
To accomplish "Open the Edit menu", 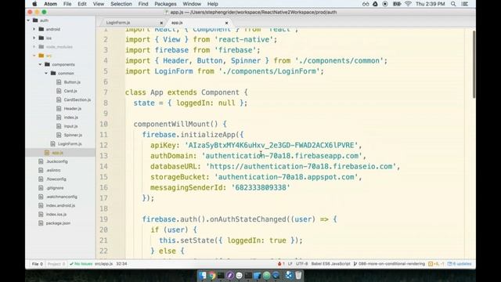I will [x=82, y=4].
